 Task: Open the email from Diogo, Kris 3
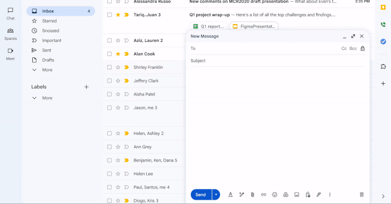[146, 201]
